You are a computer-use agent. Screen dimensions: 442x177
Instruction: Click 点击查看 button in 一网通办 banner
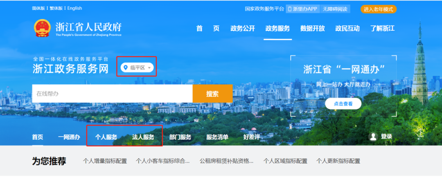coord(343,103)
